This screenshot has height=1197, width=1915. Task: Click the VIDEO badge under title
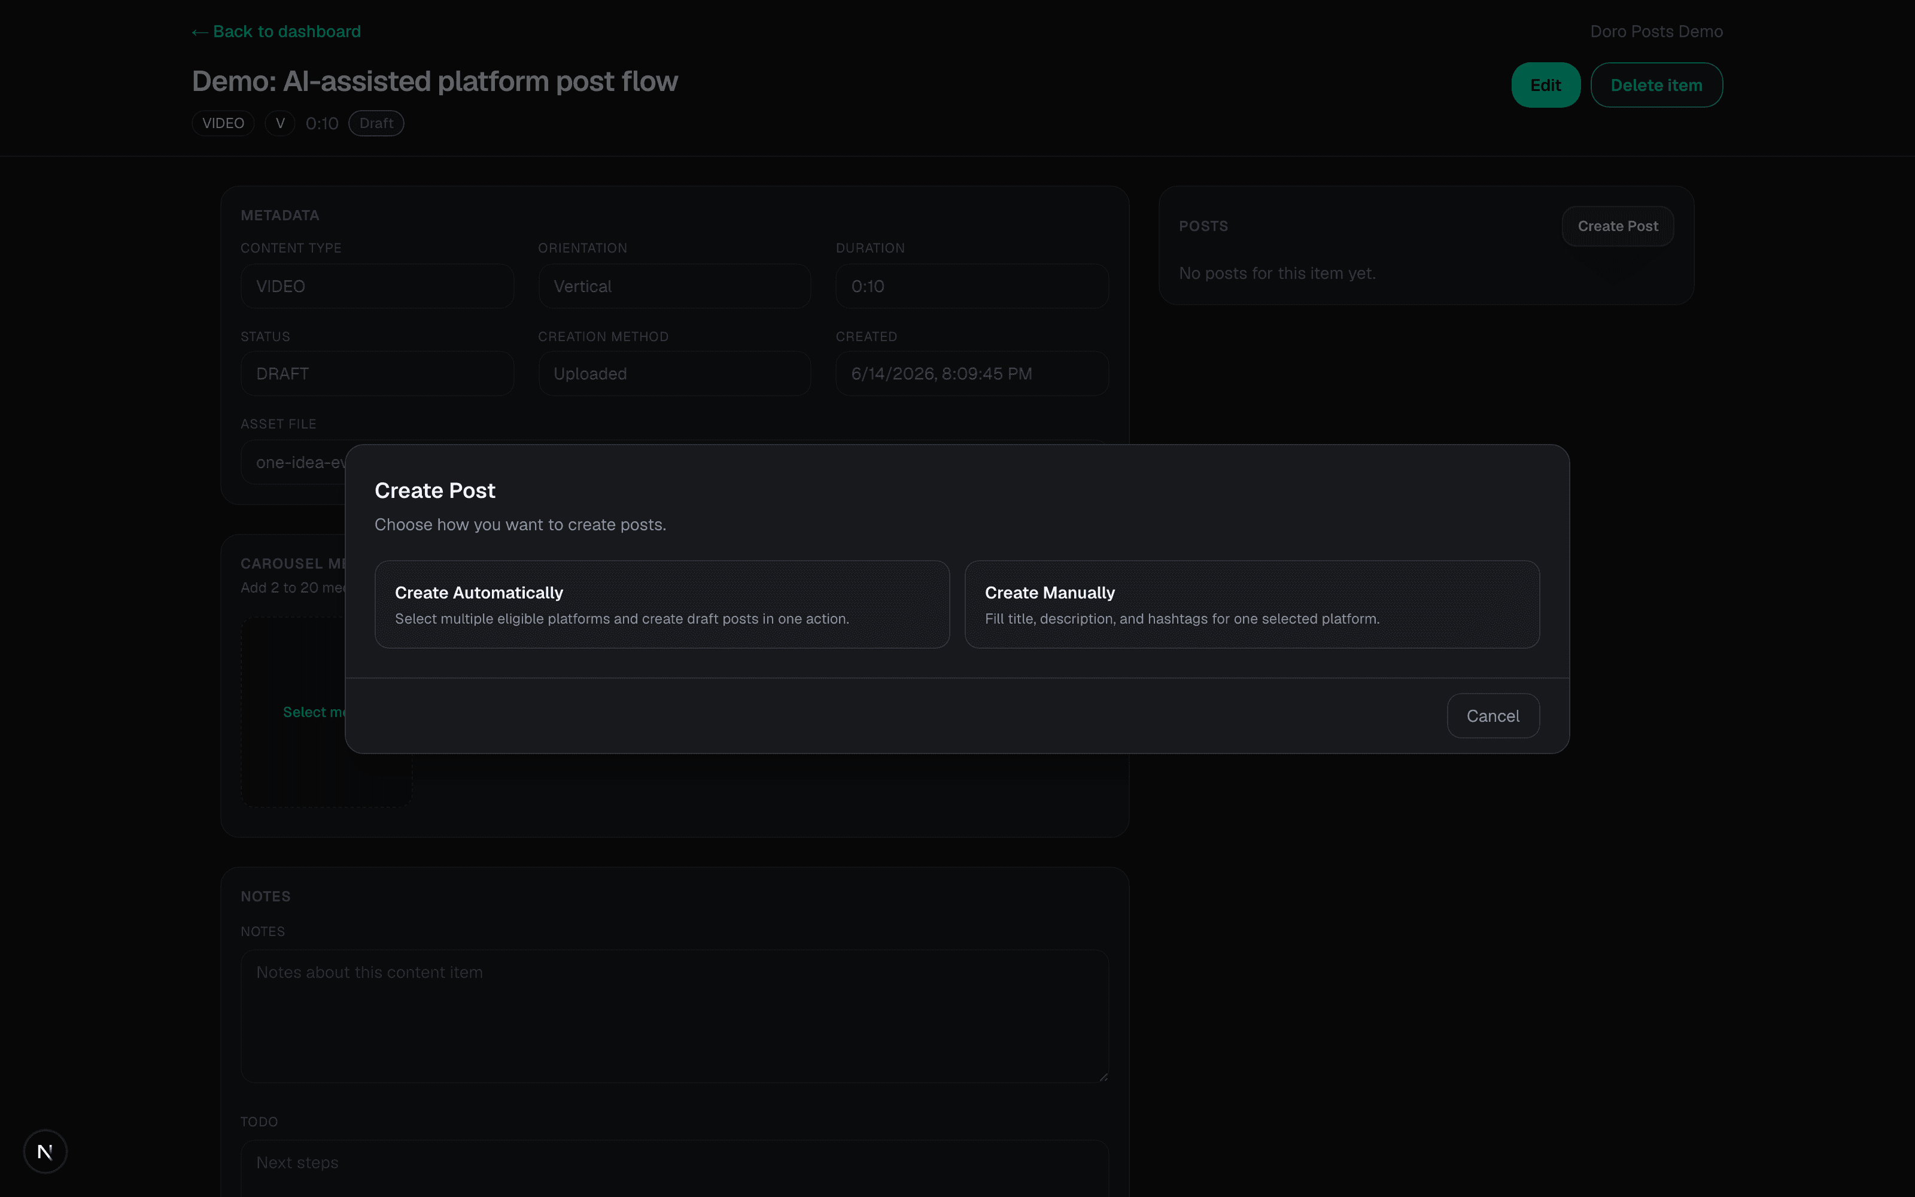point(223,123)
